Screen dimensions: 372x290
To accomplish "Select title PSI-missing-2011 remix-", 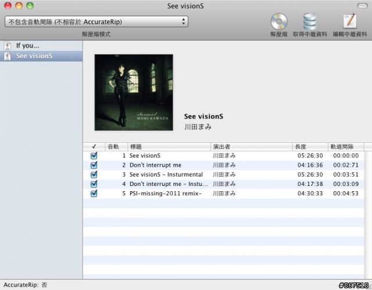I will point(166,194).
